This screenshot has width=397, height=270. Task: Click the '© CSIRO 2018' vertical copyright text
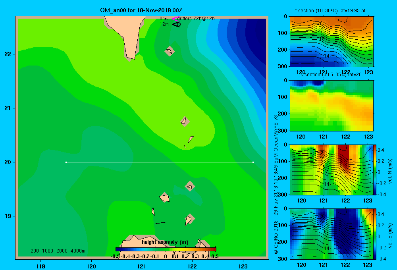coord(276,237)
